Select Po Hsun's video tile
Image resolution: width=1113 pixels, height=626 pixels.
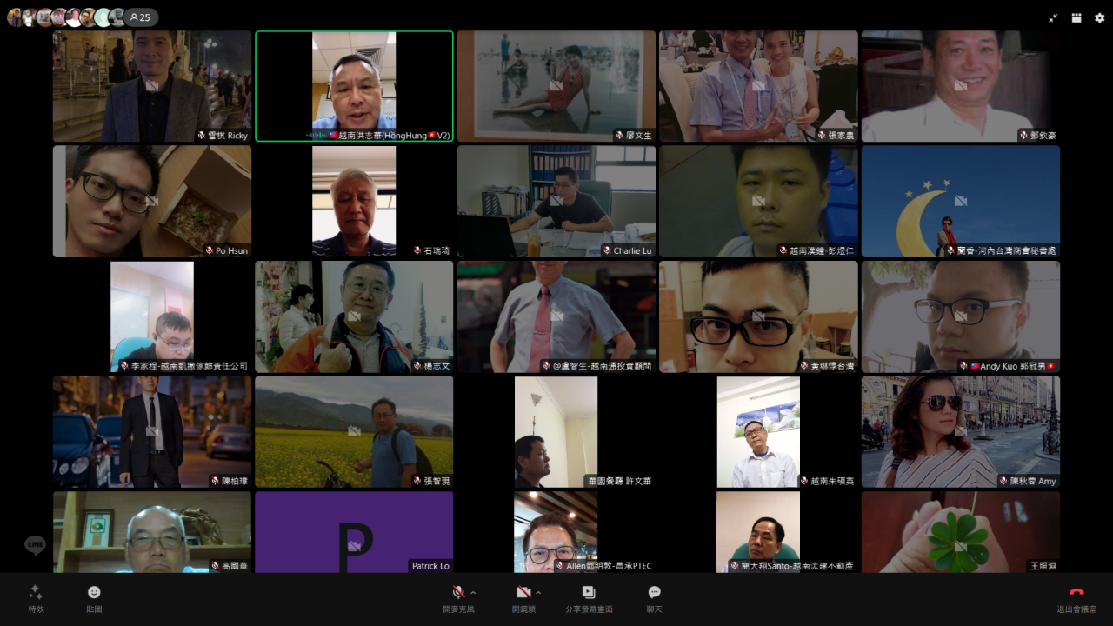(152, 201)
